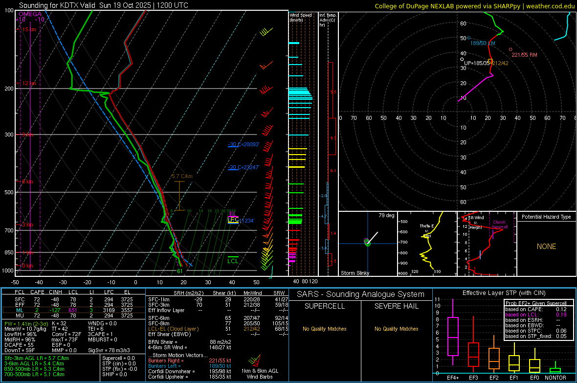Screen dimensions: 577x383
Task: Click the magenta EF4+ box plot
Action: click(453, 336)
